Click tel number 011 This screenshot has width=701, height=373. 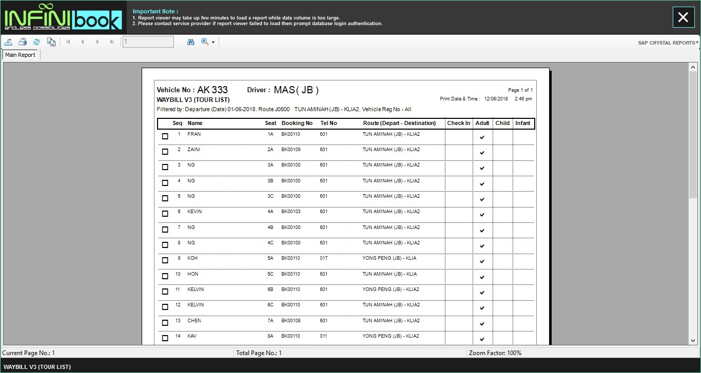tap(324, 336)
